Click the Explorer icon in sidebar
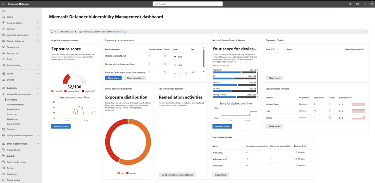 (3, 156)
